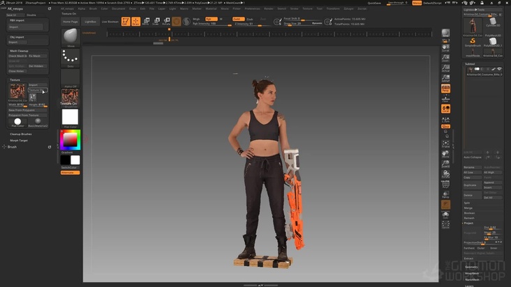Screen dimensions: 511x287
Task: Click the black secondary color swatch
Action: coord(65,160)
